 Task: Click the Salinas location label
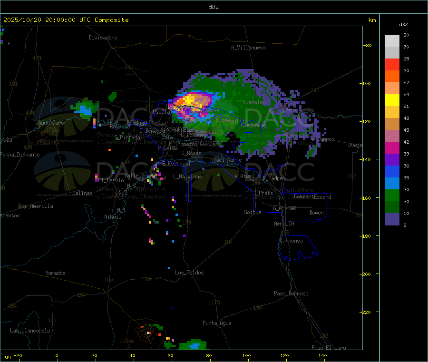pyautogui.click(x=82, y=193)
